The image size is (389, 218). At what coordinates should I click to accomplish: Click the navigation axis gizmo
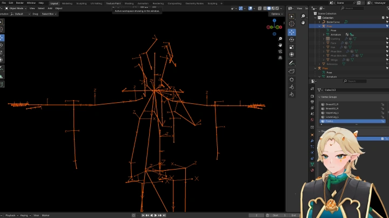click(x=274, y=27)
